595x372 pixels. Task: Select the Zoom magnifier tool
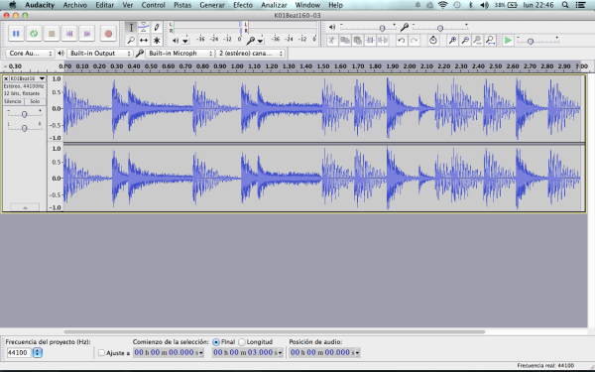click(131, 40)
